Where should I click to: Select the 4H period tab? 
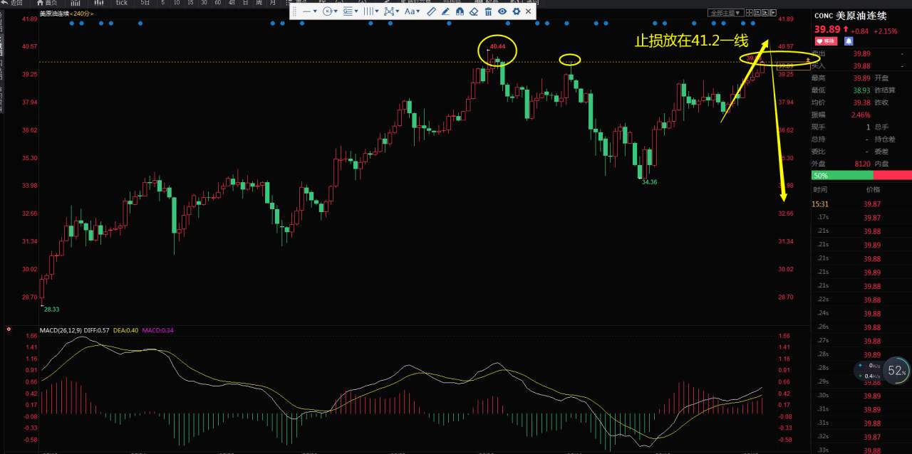click(x=232, y=3)
